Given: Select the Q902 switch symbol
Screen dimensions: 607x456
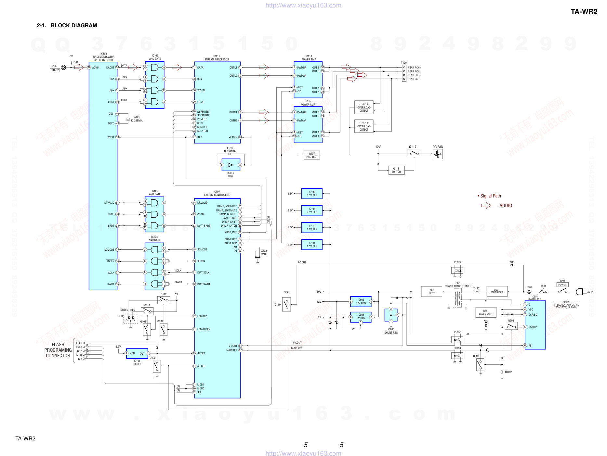Looking at the screenshot, I should [511, 326].
